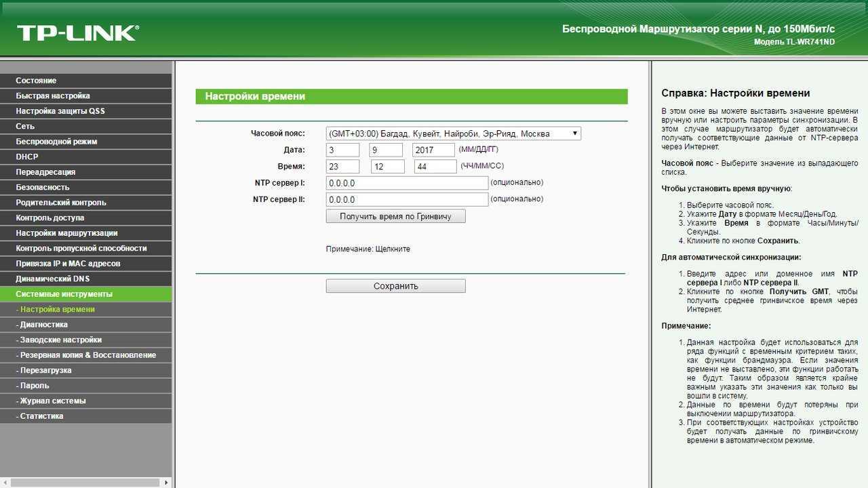Open the Пароль submenu item
This screenshot has height=488, width=868.
click(x=85, y=386)
